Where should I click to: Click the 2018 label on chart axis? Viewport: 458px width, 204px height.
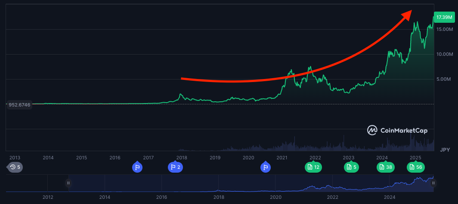coord(181,158)
